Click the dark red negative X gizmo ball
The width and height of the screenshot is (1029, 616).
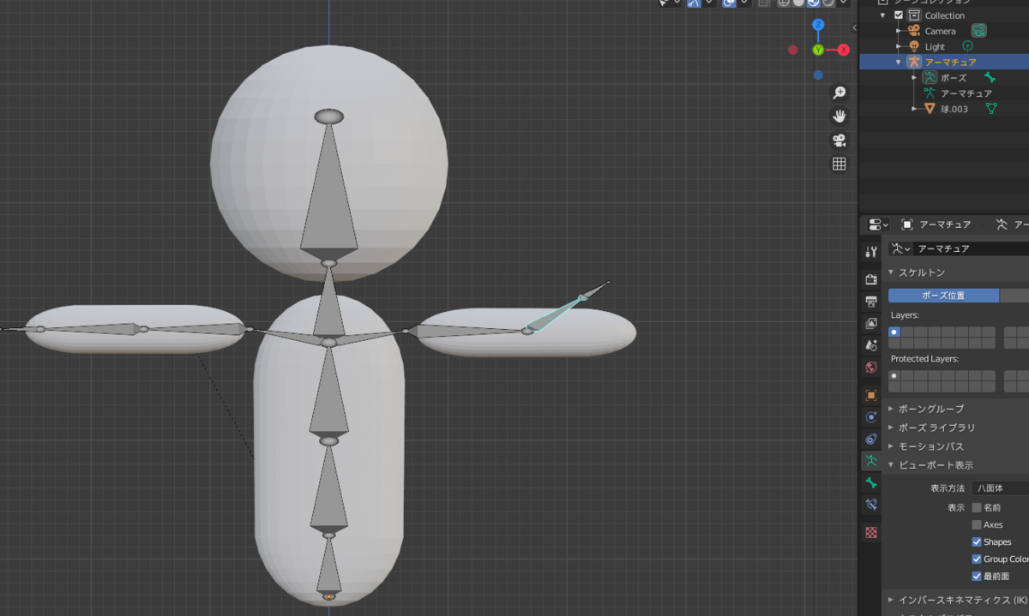click(x=793, y=50)
